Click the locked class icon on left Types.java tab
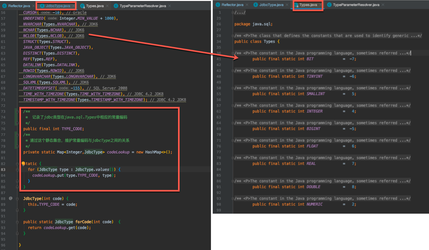This screenshot has width=429, height=250. pos(82,6)
